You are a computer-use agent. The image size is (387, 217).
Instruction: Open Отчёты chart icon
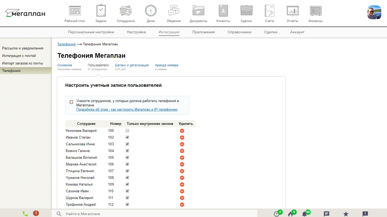293,14
